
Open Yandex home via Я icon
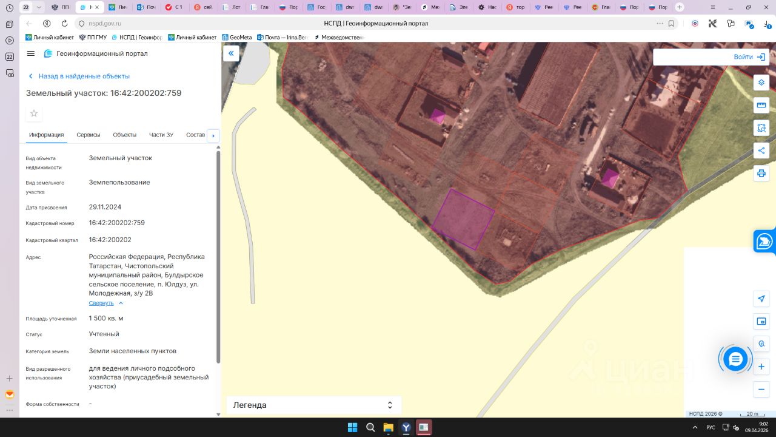click(x=47, y=24)
